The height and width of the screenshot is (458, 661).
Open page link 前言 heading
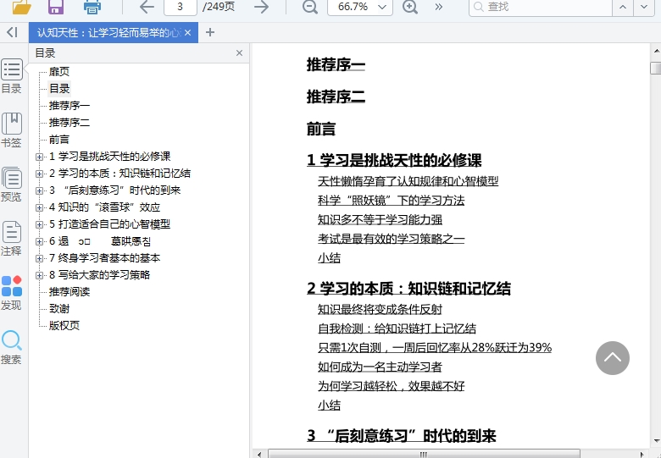coord(321,129)
